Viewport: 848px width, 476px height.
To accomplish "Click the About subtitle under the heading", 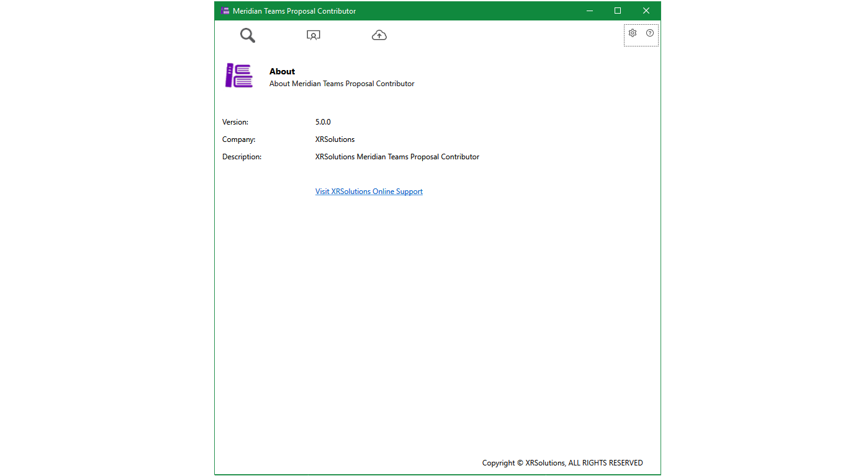I will (342, 84).
